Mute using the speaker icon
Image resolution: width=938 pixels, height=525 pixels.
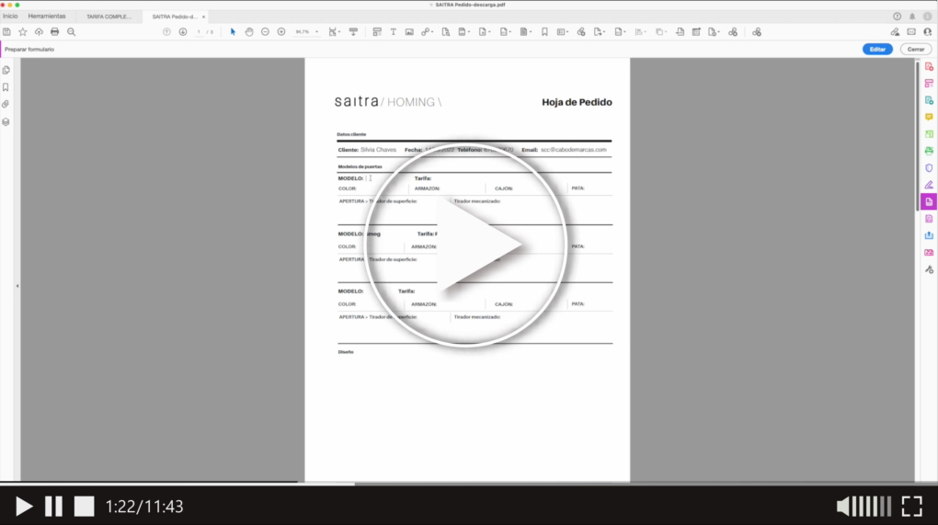[842, 507]
